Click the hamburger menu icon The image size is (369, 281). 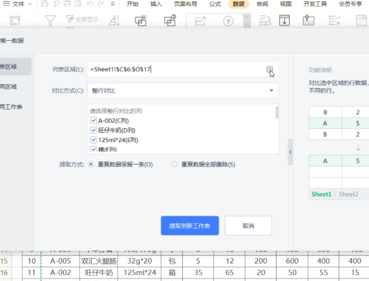click(x=6, y=4)
